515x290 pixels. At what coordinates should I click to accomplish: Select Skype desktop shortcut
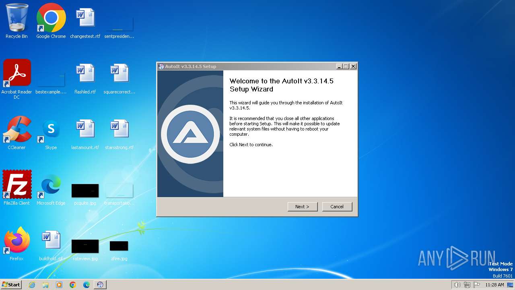click(51, 135)
